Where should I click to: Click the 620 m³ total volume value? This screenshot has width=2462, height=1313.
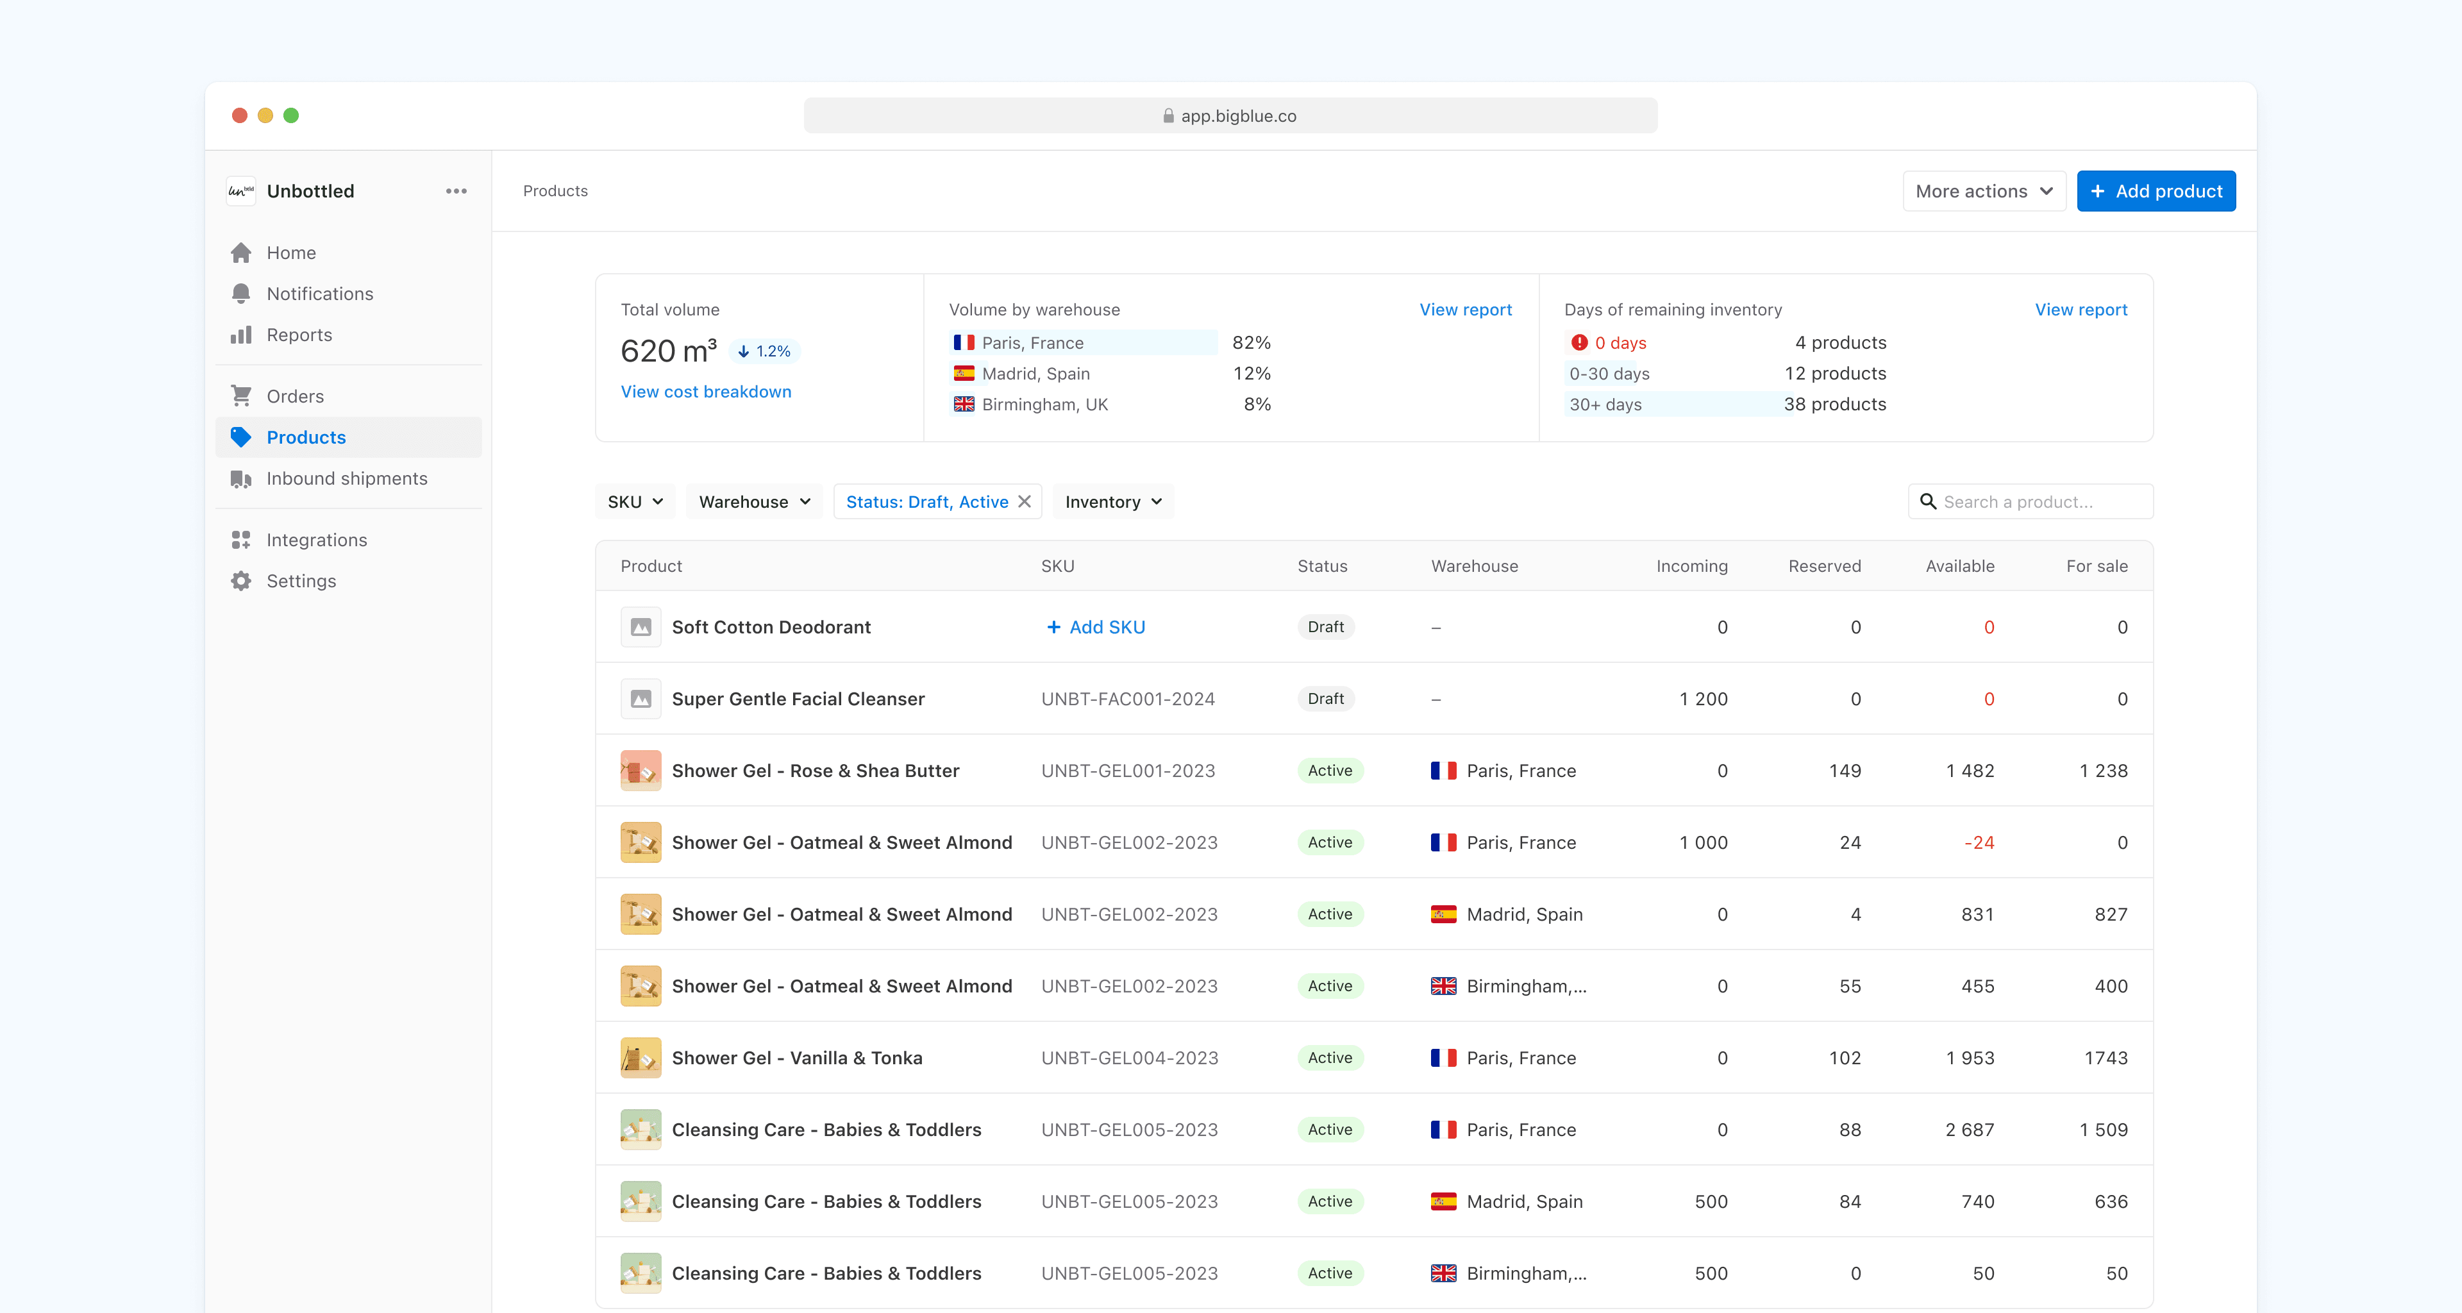[x=668, y=351]
